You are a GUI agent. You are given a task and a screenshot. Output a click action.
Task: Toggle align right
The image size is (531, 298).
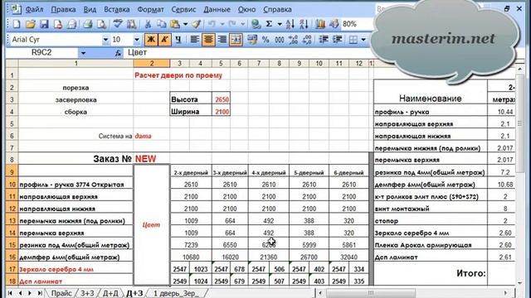222,40
